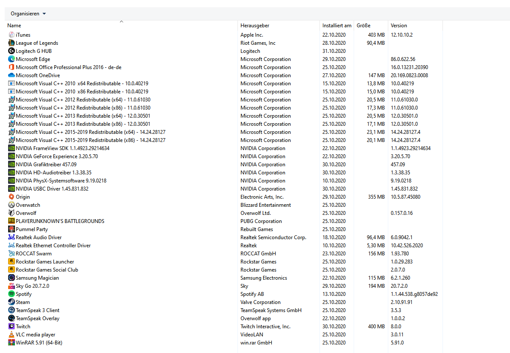Click the ROCCAT Swarm icon
This screenshot has width=510, height=353.
tap(12, 254)
